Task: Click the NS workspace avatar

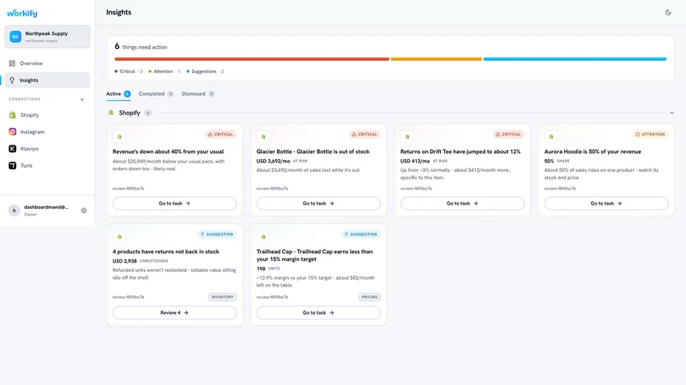Action: (15, 37)
